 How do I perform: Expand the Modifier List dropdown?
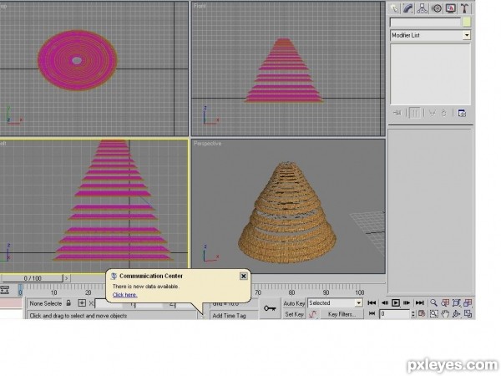[x=467, y=35]
